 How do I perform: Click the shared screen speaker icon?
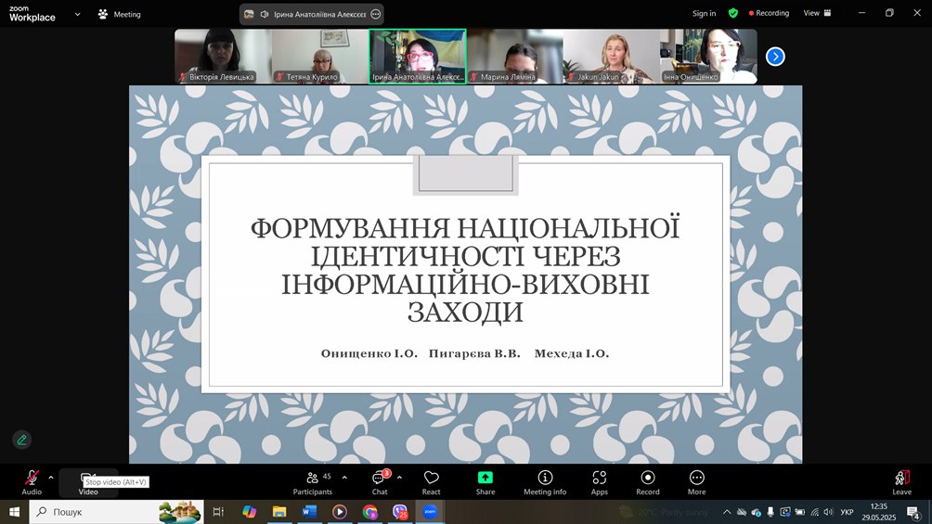point(265,14)
